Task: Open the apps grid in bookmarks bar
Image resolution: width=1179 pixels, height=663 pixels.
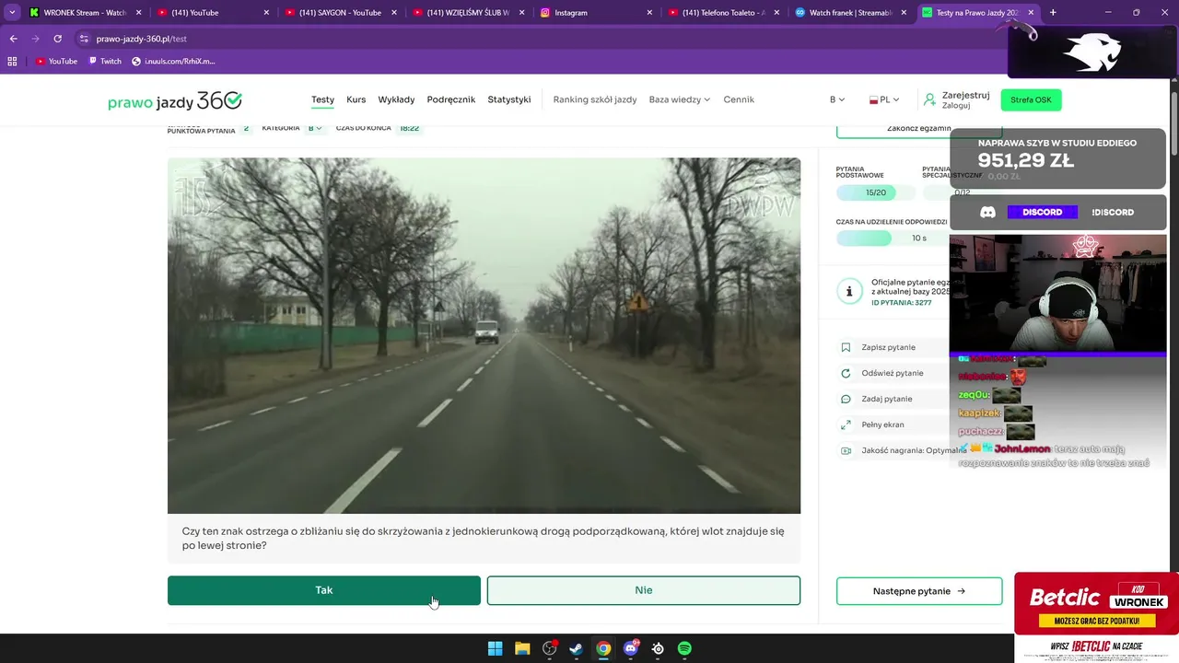Action: click(12, 61)
